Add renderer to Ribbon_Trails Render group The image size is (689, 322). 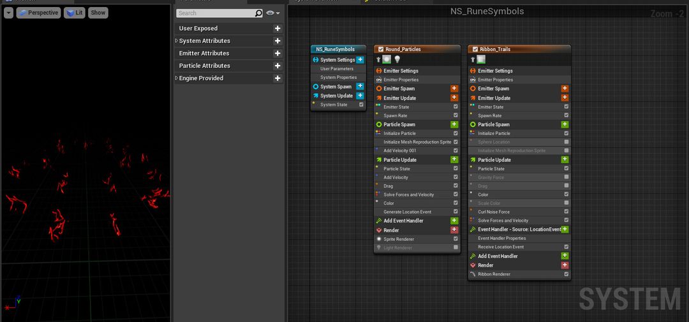[x=565, y=265]
